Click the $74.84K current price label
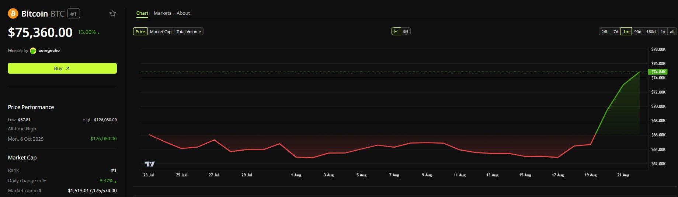678x197 pixels. pyautogui.click(x=658, y=72)
